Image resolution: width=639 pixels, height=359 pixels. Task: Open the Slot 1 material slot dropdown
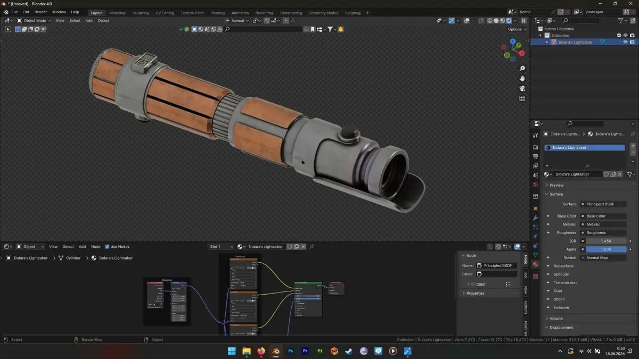pyautogui.click(x=221, y=247)
